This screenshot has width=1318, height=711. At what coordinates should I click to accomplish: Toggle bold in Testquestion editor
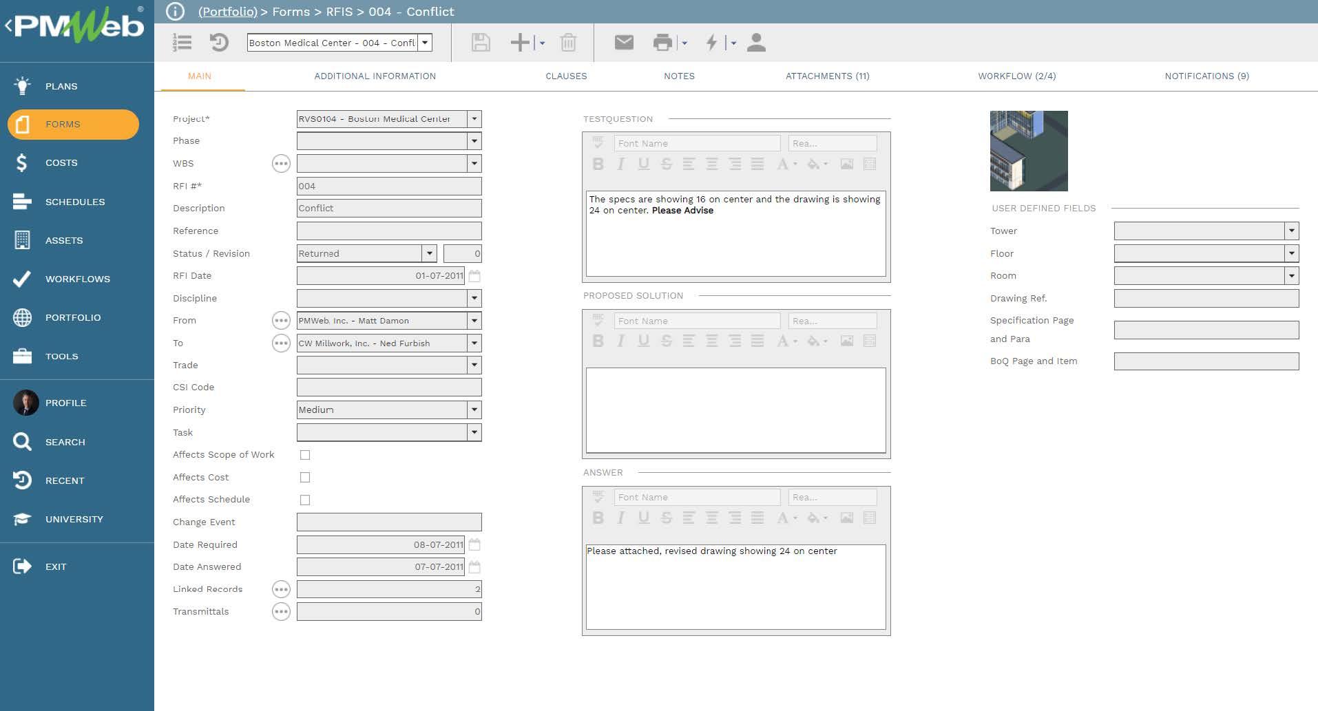pyautogui.click(x=598, y=165)
